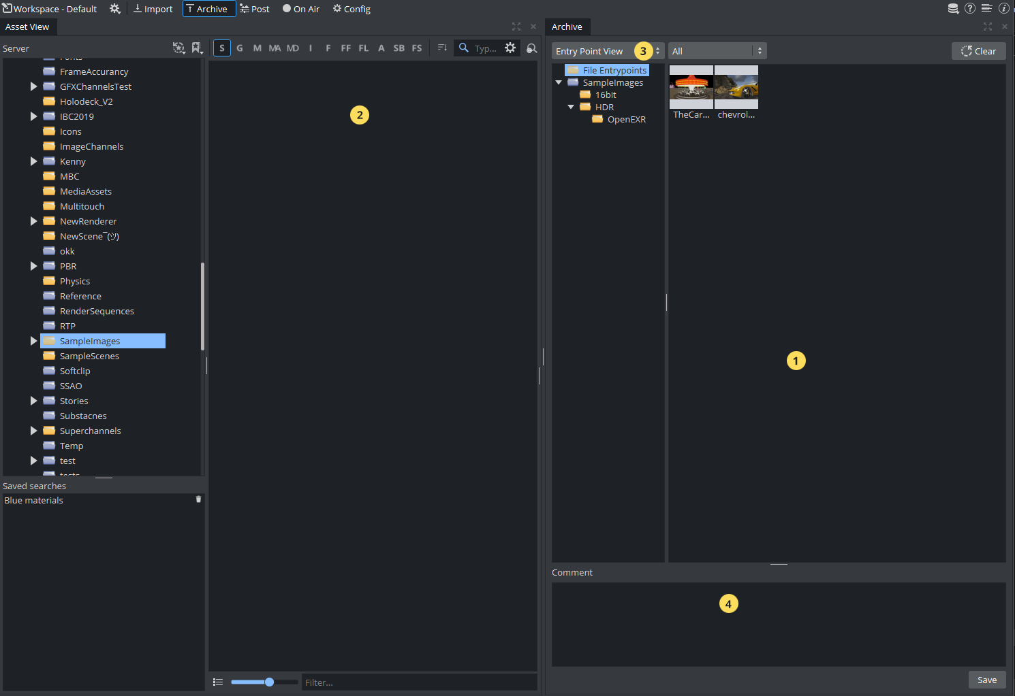Open the bookmarks icon in Server panel
The height and width of the screenshot is (696, 1015).
tap(197, 48)
